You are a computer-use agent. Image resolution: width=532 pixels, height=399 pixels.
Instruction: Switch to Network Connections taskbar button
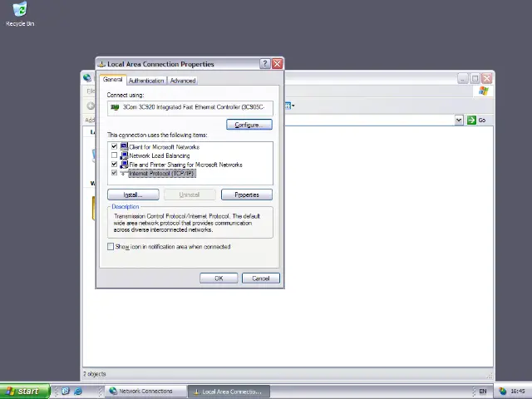coord(146,392)
